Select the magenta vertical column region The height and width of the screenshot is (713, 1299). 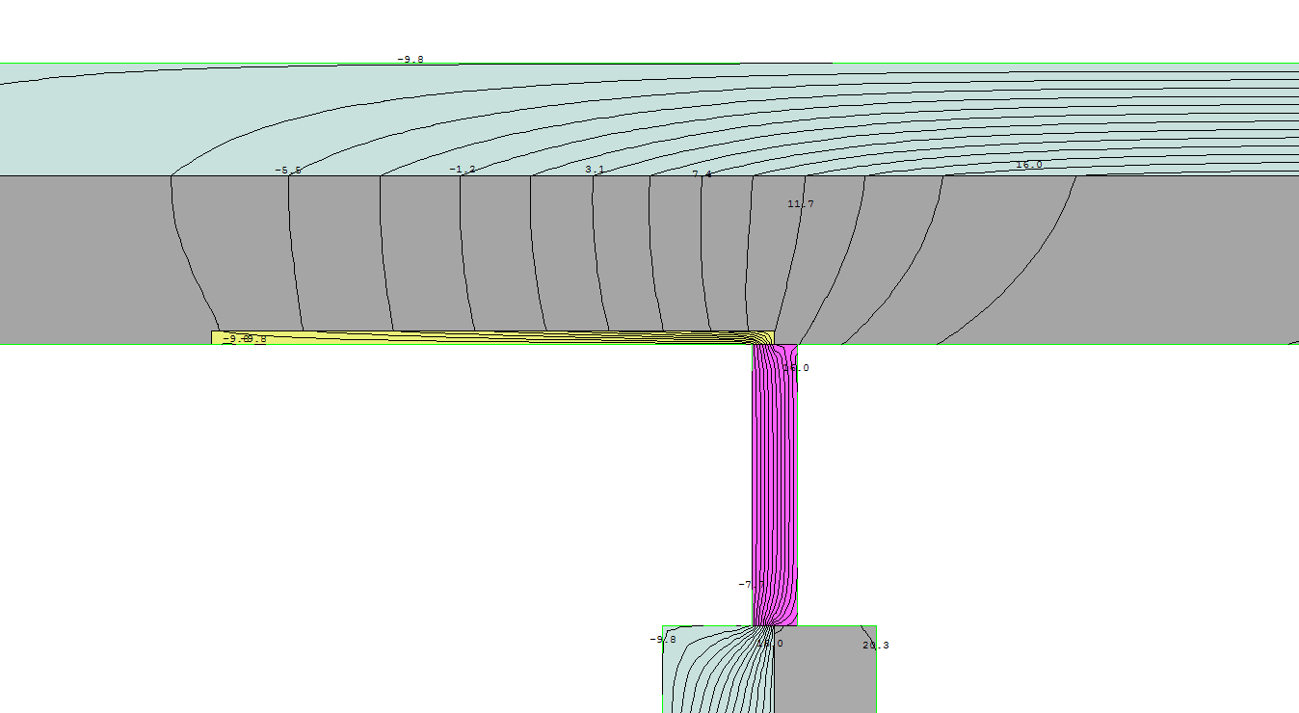(775, 482)
